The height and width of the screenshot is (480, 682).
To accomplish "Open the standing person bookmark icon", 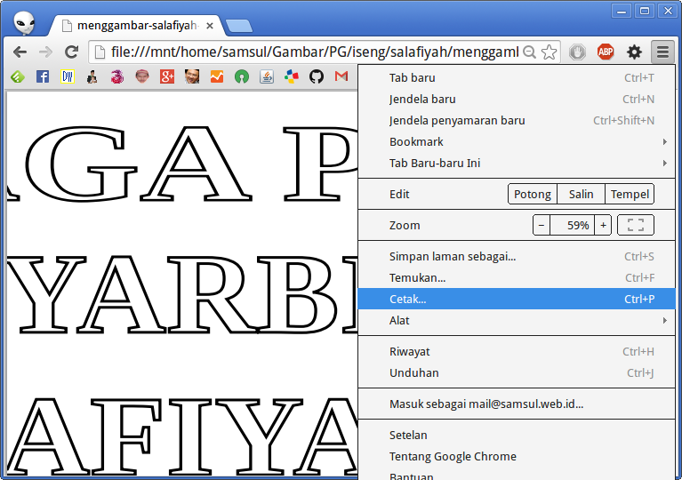I will (x=92, y=77).
